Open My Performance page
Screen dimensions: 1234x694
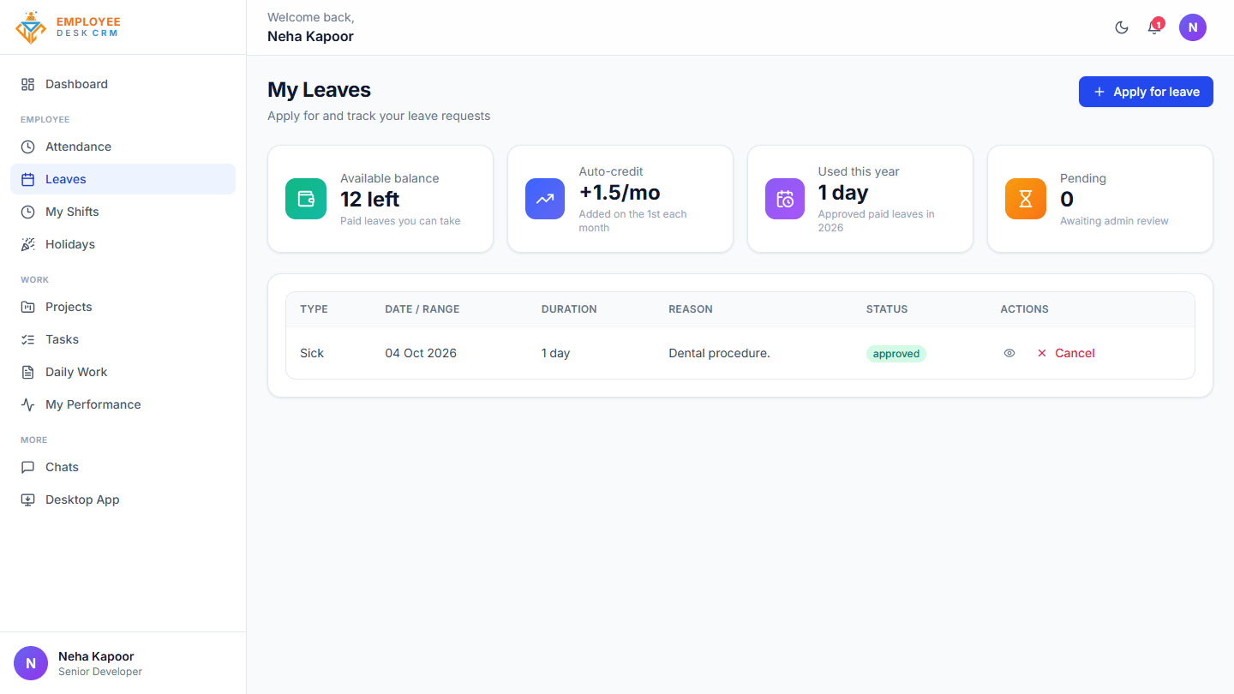[x=123, y=404]
